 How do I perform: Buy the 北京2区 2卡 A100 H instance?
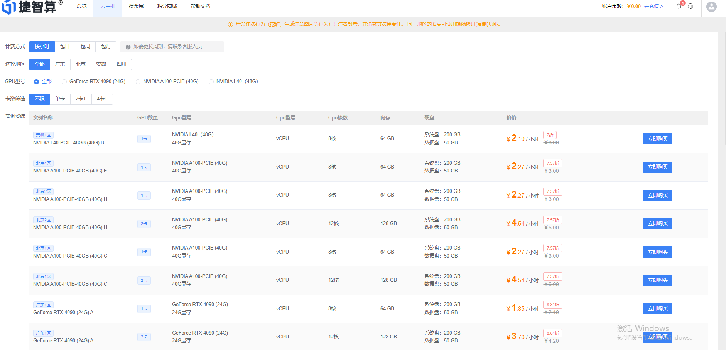tap(657, 224)
